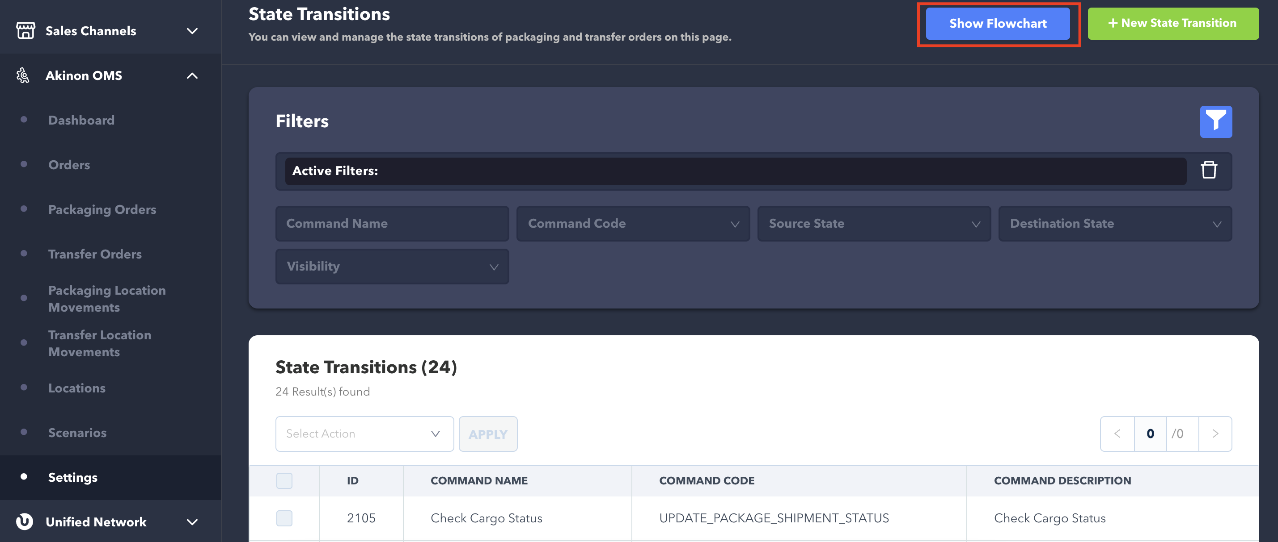Click the trash icon to clear active filters

click(1209, 170)
